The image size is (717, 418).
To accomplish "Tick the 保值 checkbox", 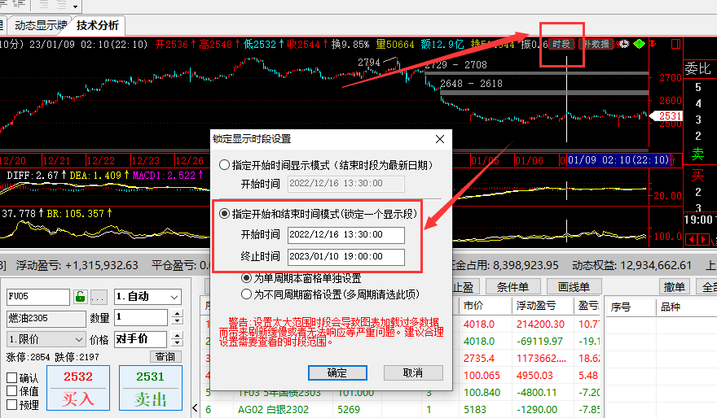I will coord(12,391).
